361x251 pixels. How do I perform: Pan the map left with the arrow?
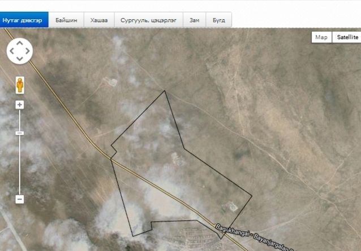coord(11,51)
